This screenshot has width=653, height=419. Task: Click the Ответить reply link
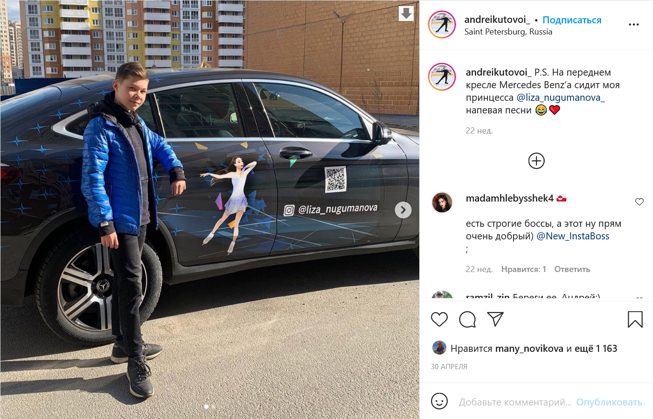[x=572, y=269]
